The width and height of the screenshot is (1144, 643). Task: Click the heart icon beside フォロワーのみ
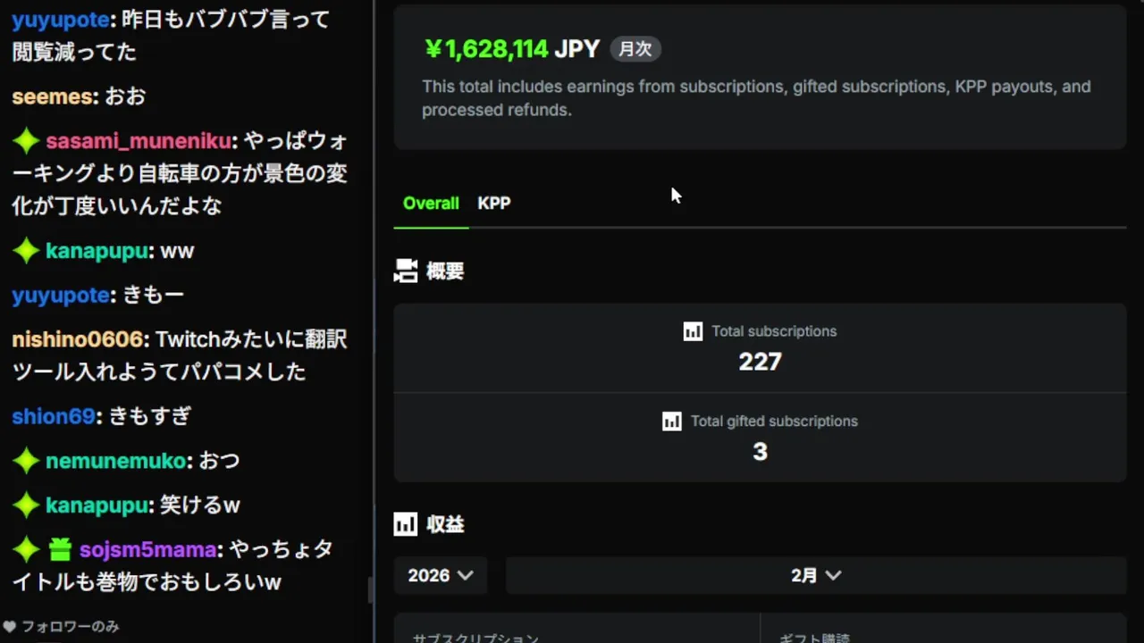[9, 627]
